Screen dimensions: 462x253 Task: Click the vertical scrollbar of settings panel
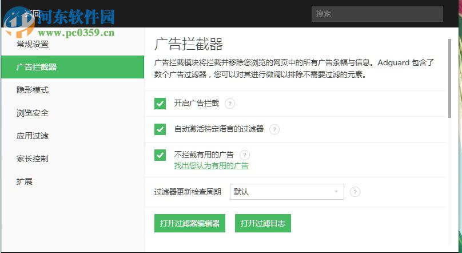(449, 78)
